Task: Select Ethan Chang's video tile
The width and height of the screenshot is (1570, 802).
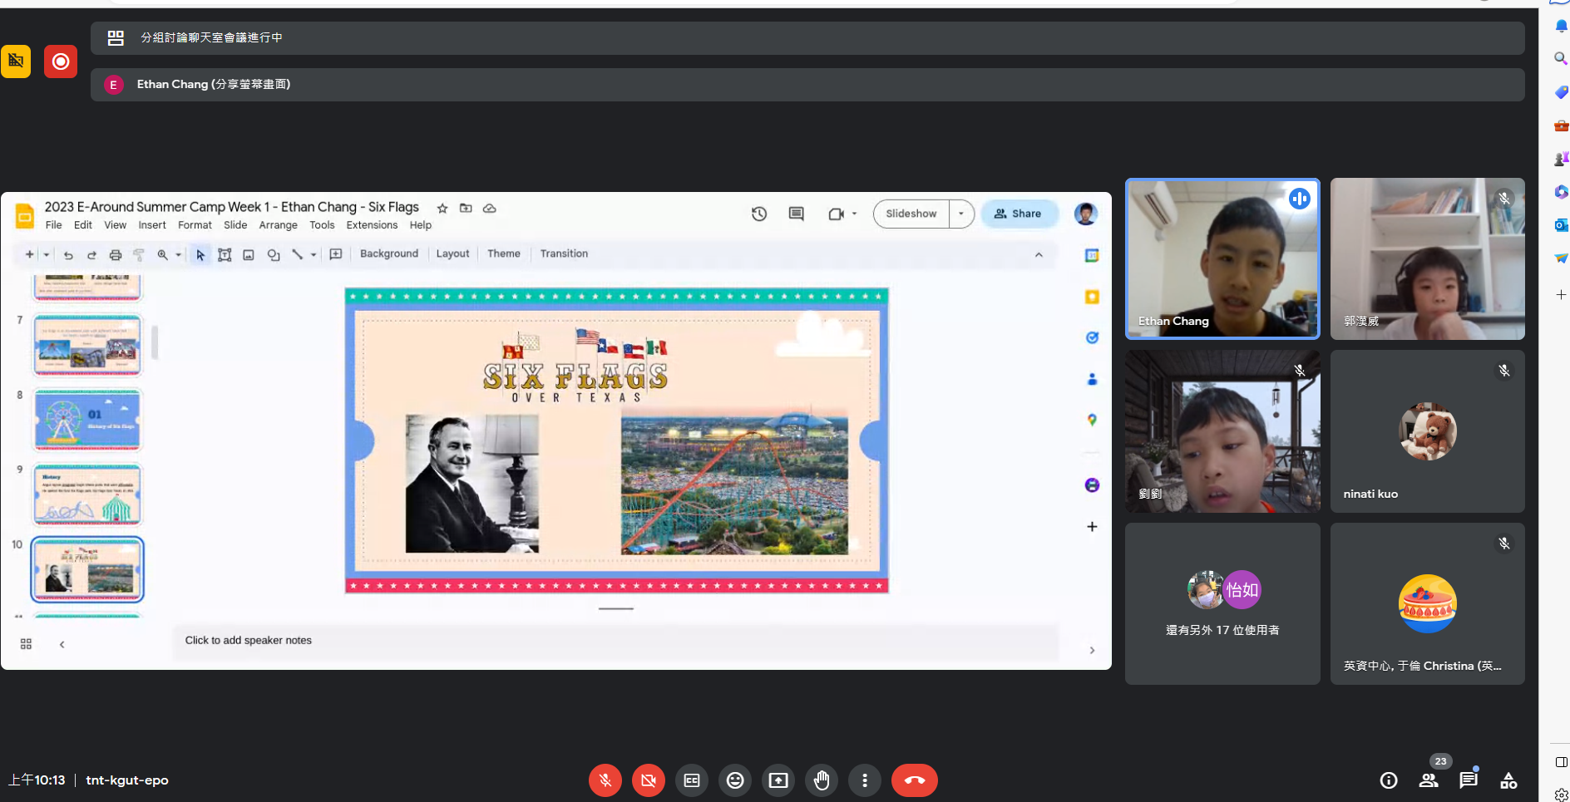Action: tap(1222, 258)
